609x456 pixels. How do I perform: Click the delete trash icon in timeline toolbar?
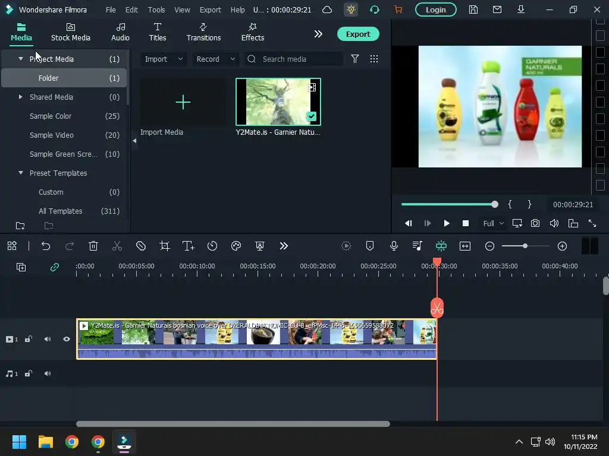[x=93, y=246]
